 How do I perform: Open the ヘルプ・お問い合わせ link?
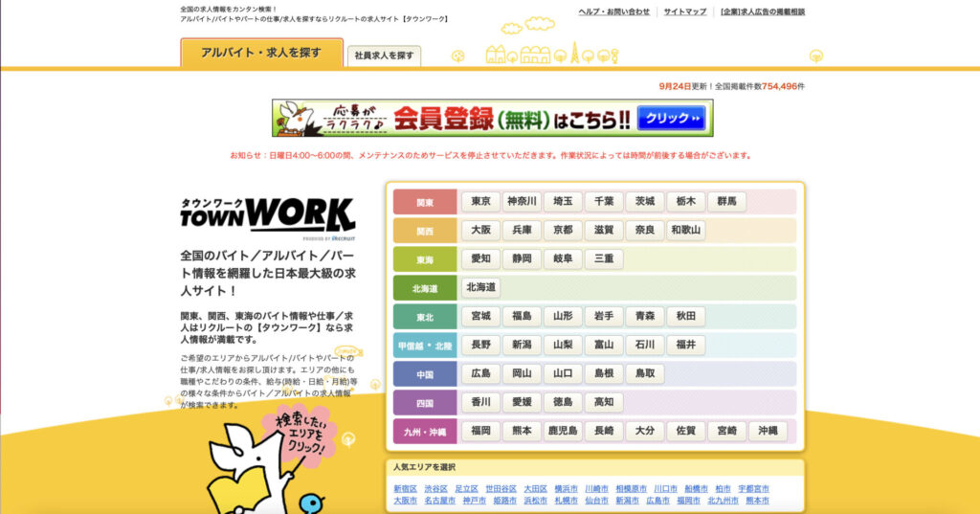(613, 11)
